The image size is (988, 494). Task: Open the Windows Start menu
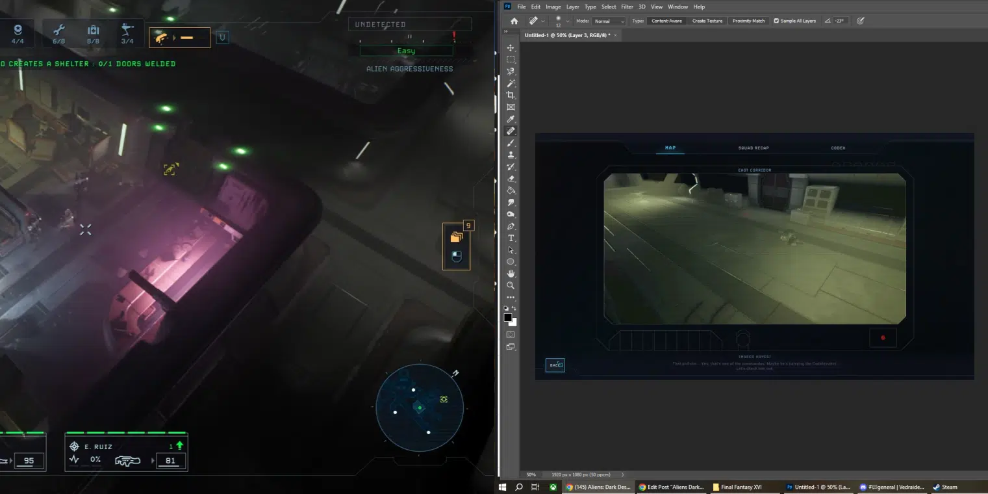coord(502,487)
